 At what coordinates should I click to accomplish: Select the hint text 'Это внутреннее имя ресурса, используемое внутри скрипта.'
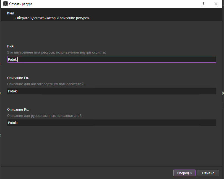point(56,52)
